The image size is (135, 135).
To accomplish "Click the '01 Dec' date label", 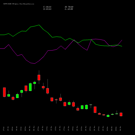I will (107, 129).
